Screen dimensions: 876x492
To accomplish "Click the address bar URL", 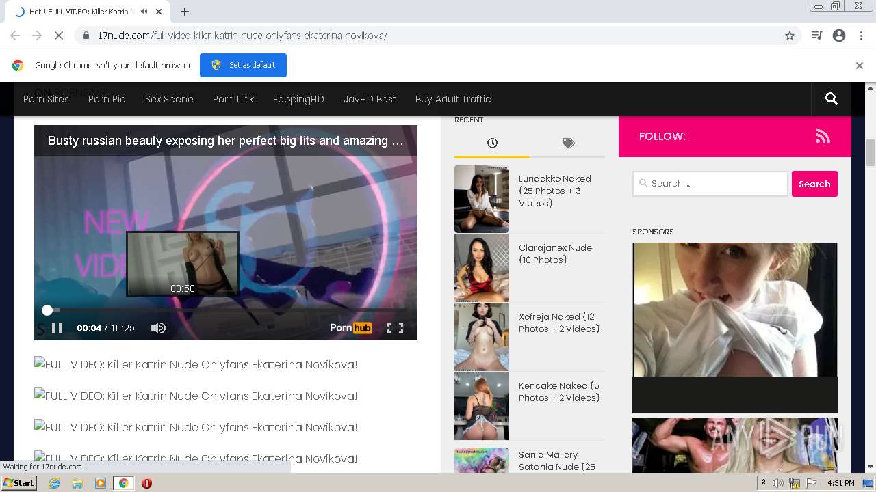I will (x=242, y=36).
